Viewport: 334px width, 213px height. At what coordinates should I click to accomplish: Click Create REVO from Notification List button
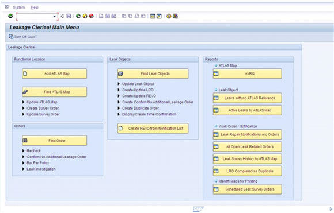tap(153, 129)
